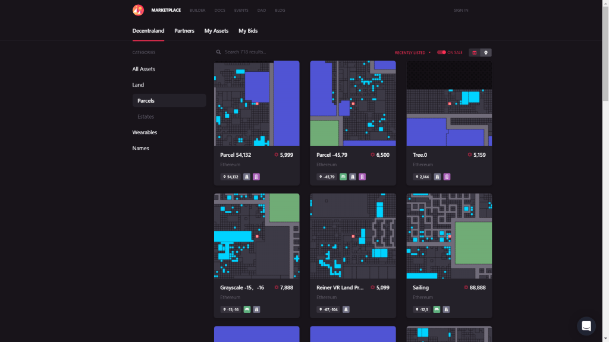The height and width of the screenshot is (342, 609).
Task: Select the Land category
Action: coord(138,85)
